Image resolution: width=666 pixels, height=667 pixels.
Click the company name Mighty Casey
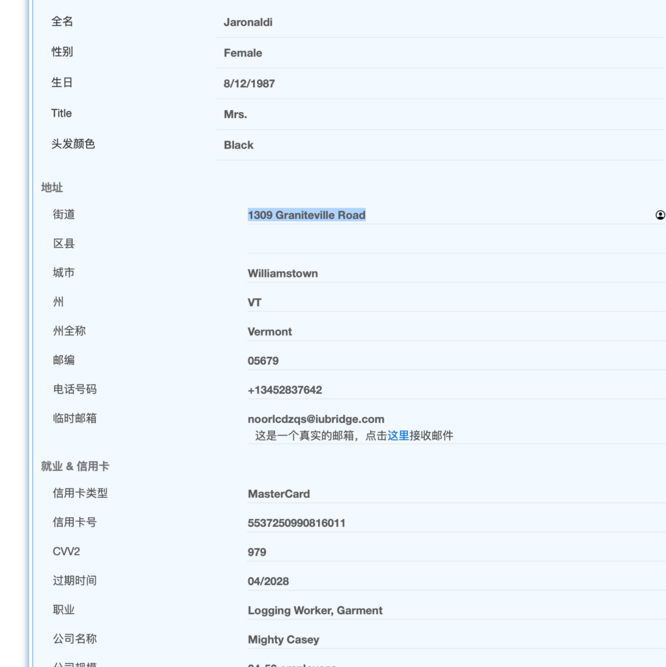coord(283,639)
